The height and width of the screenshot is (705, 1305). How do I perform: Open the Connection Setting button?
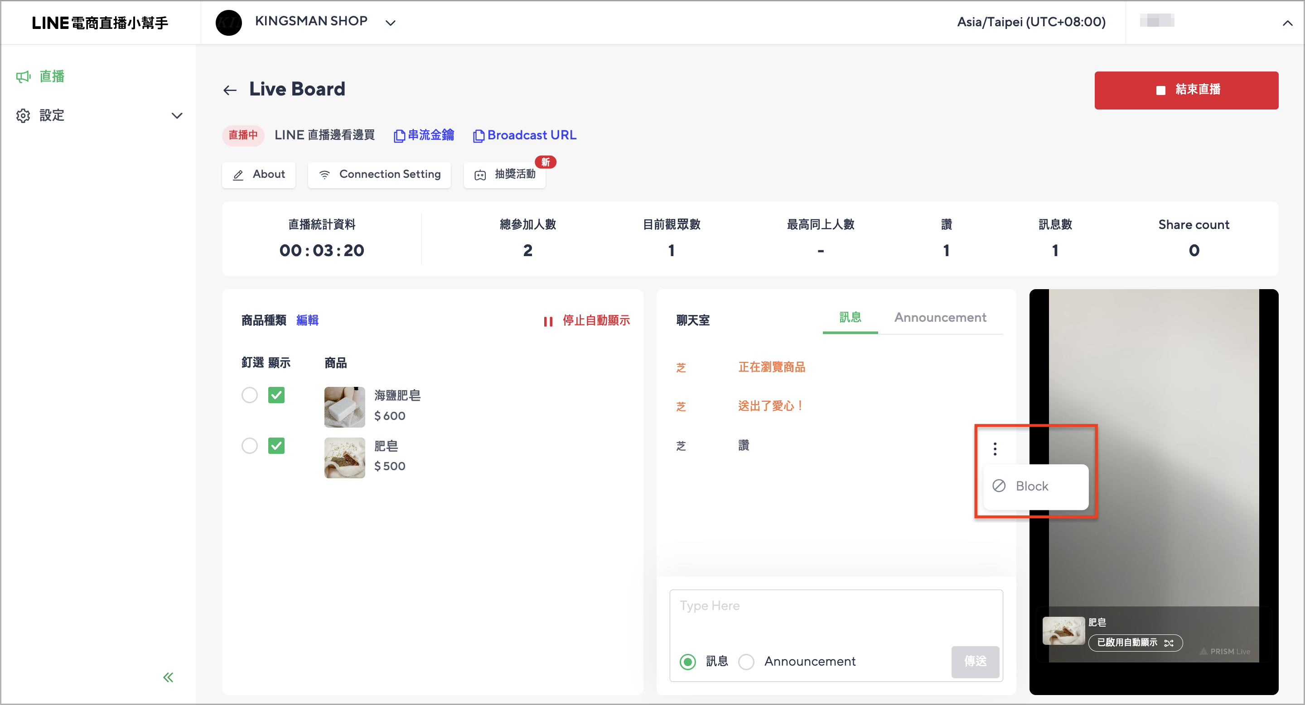[x=379, y=175]
